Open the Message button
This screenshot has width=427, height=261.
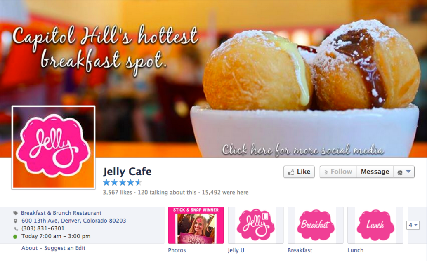[375, 172]
